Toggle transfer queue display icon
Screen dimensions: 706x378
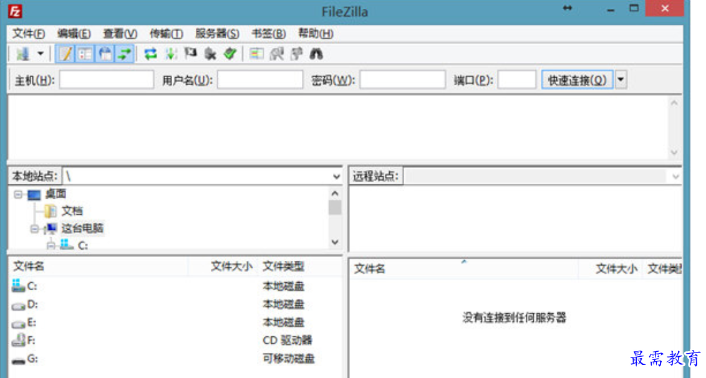(x=124, y=54)
